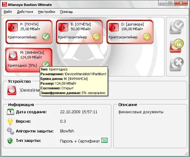The height and width of the screenshot is (157, 190).
Task: Click the Криптодиск [5%] progress label
Action: click(x=22, y=66)
